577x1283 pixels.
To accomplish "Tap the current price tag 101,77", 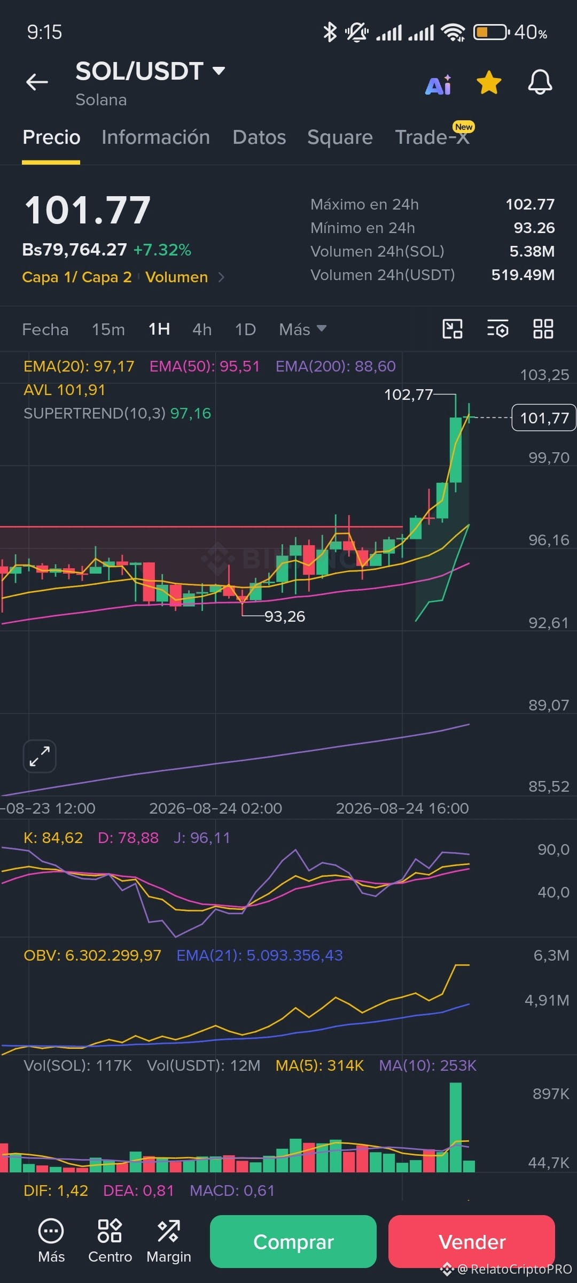I will [544, 418].
